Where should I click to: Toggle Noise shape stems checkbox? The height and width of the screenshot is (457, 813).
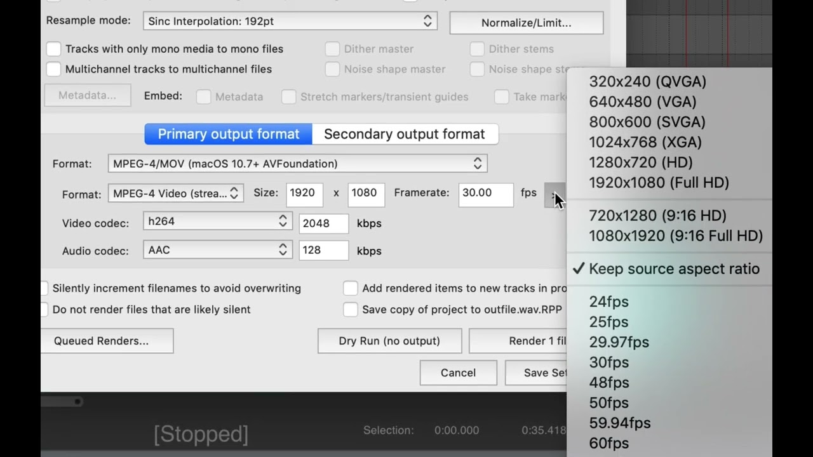[x=477, y=69]
